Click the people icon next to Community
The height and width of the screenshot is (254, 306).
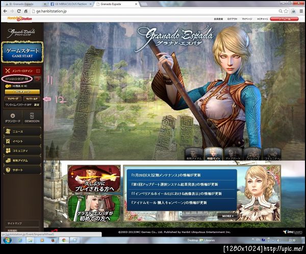(8, 151)
